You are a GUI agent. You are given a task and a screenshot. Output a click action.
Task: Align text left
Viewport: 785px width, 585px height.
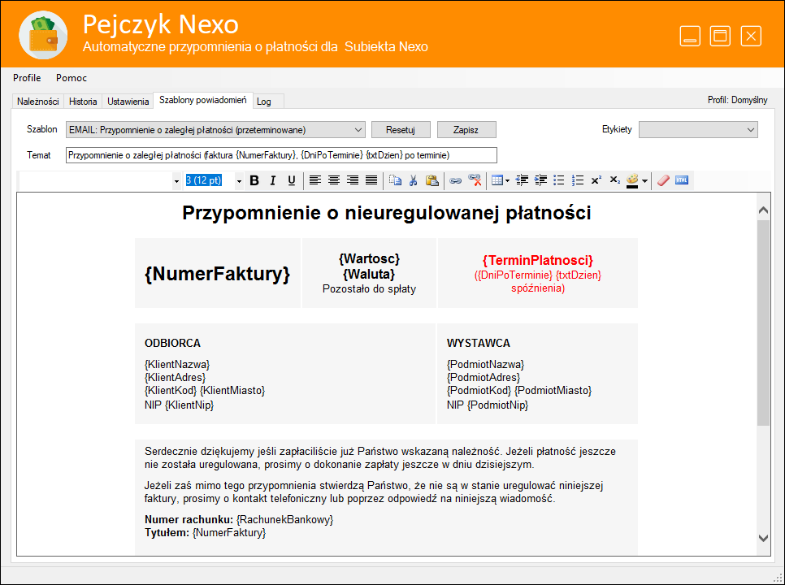(315, 180)
